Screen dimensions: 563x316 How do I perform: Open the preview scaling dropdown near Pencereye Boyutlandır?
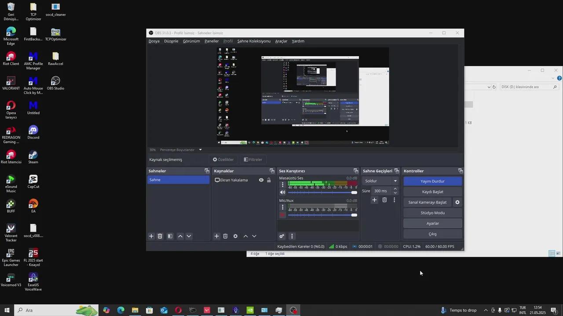click(x=200, y=150)
